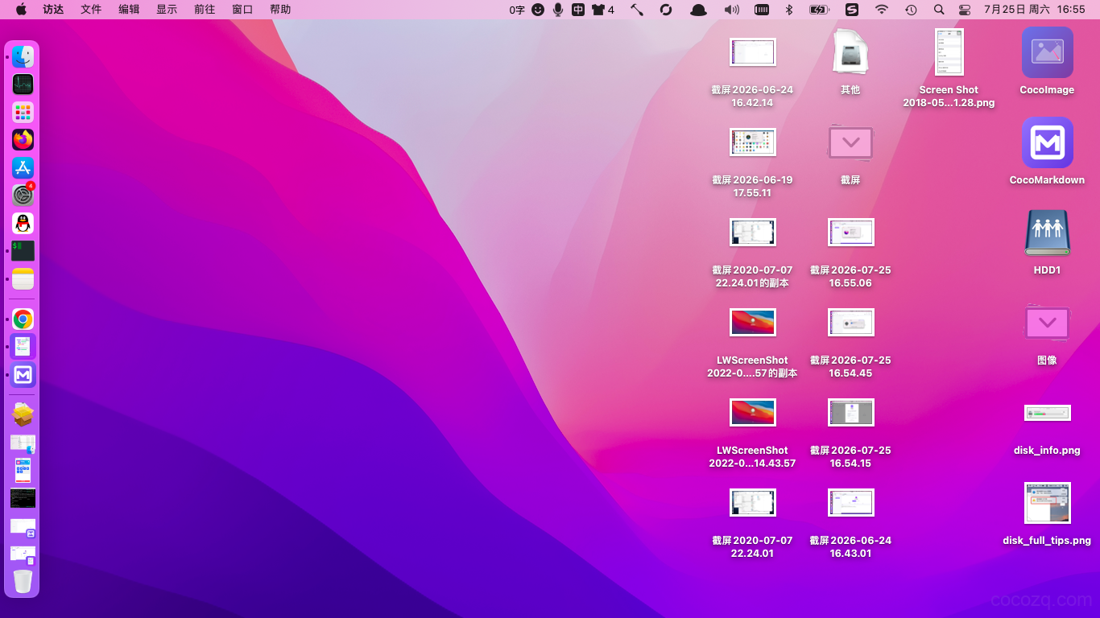Viewport: 1100px width, 618px height.
Task: Open the memory chip status icon
Action: coord(761,10)
